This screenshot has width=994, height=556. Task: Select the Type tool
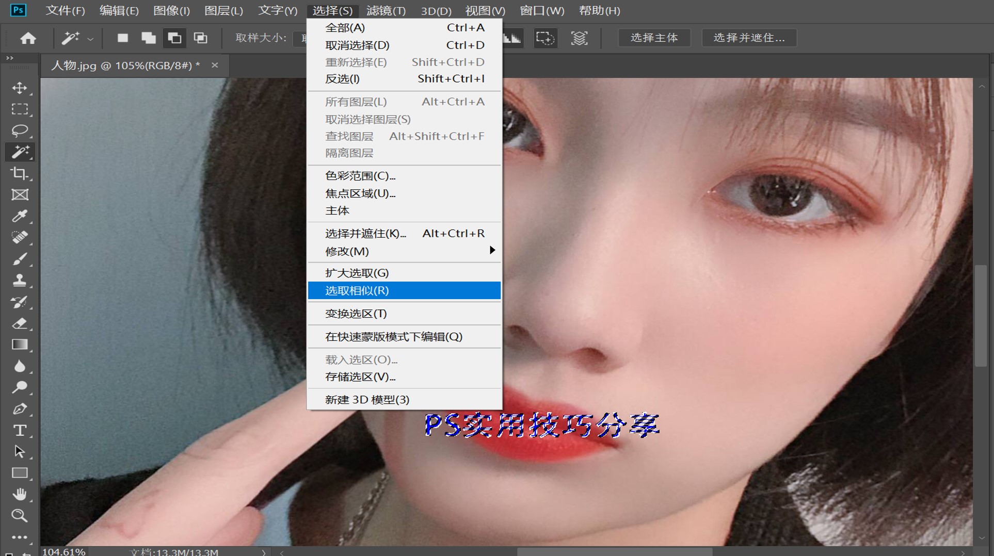coord(21,430)
